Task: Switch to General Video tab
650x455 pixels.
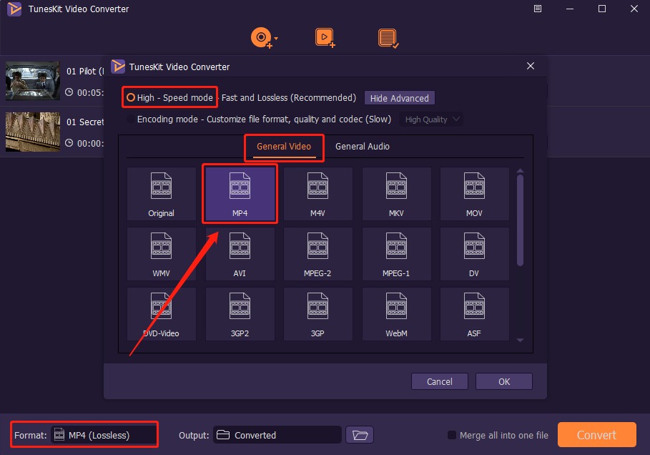Action: click(284, 147)
